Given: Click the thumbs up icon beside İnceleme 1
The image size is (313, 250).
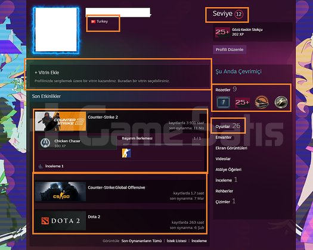Looking at the screenshot, I should coord(41,166).
